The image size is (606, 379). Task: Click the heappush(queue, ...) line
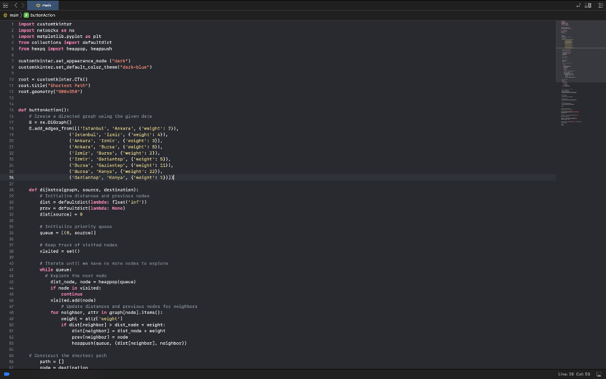(129, 343)
